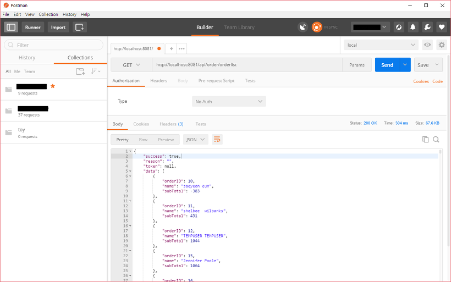
Task: Open the collection with 9 requests
Action: click(x=54, y=90)
